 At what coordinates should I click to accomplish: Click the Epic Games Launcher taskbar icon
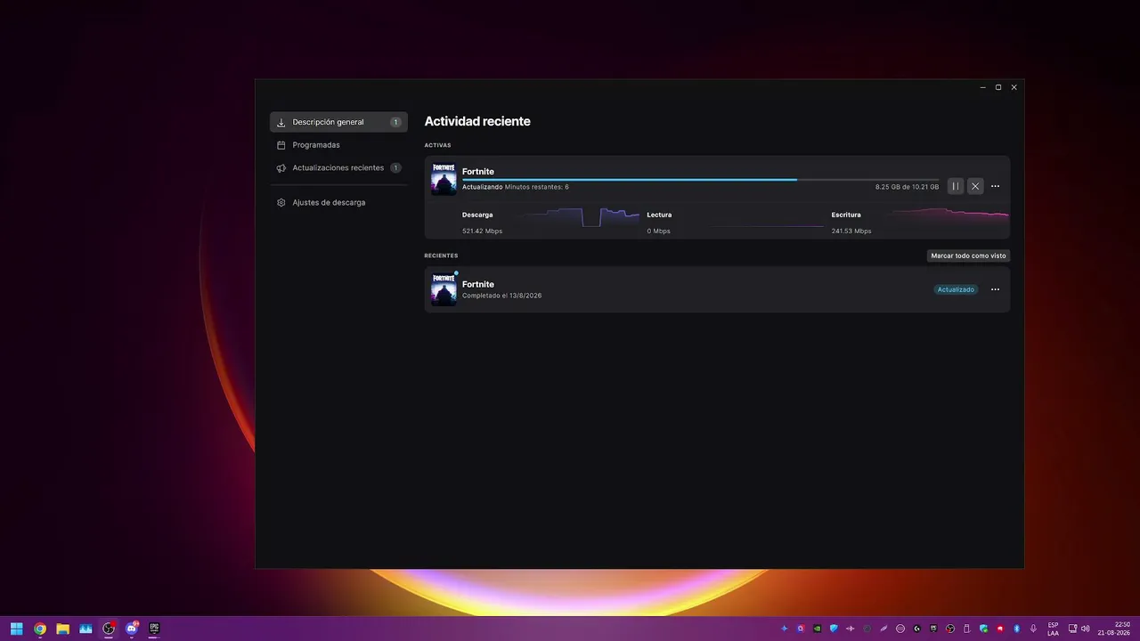[155, 629]
